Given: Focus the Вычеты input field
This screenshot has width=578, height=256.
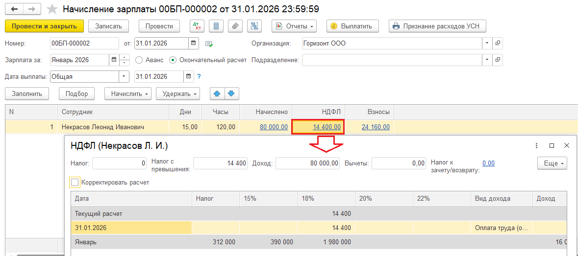Looking at the screenshot, I should [x=399, y=163].
